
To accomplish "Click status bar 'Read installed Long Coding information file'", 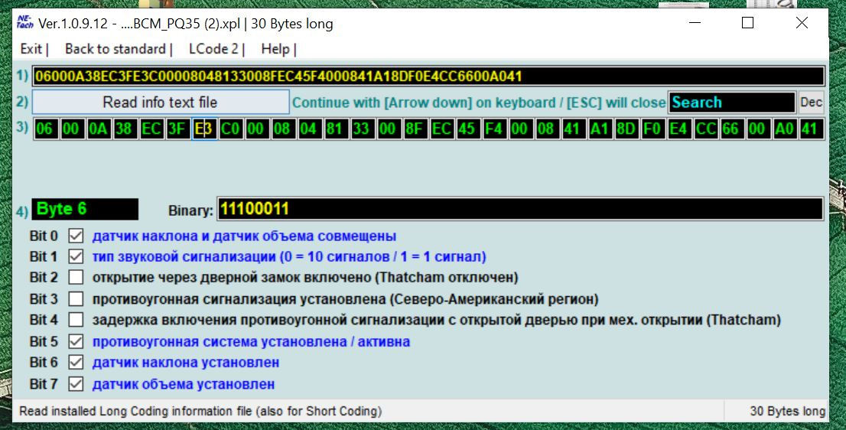I will (x=200, y=411).
